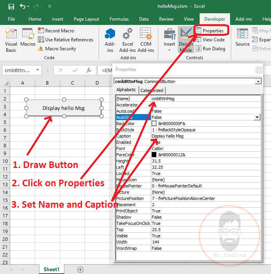Toggle Design Mode
Screen dimensions: 271x274
click(x=186, y=40)
